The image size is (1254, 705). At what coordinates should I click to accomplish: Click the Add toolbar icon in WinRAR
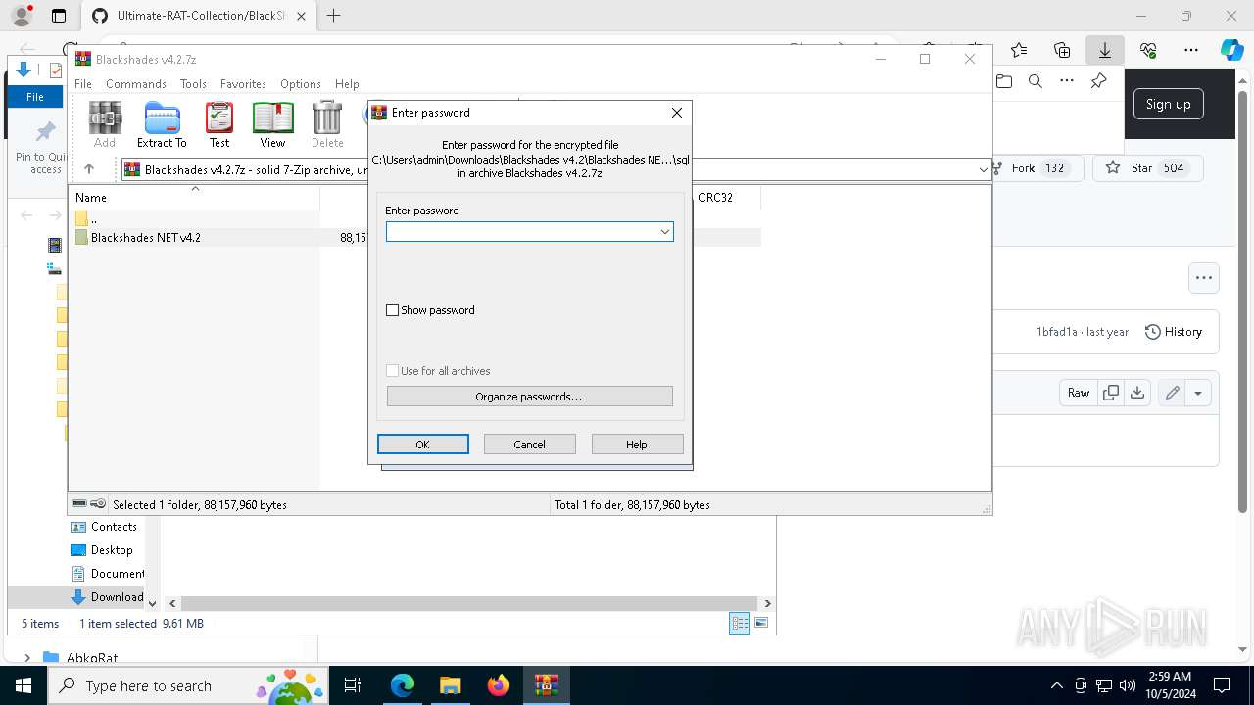coord(105,124)
